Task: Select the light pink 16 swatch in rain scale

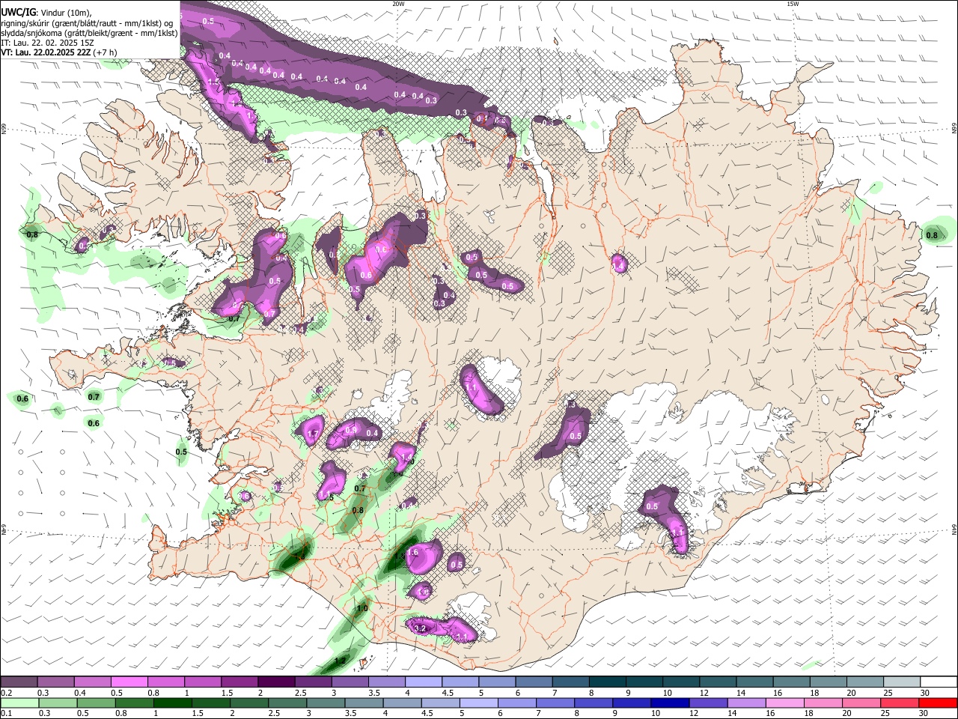Action: pyautogui.click(x=784, y=703)
